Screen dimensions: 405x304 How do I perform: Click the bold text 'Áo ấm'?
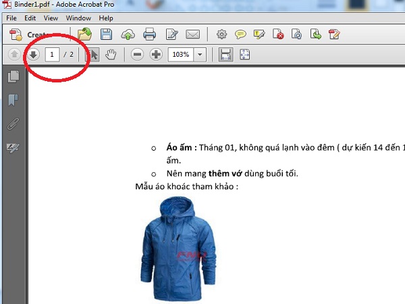(179, 147)
